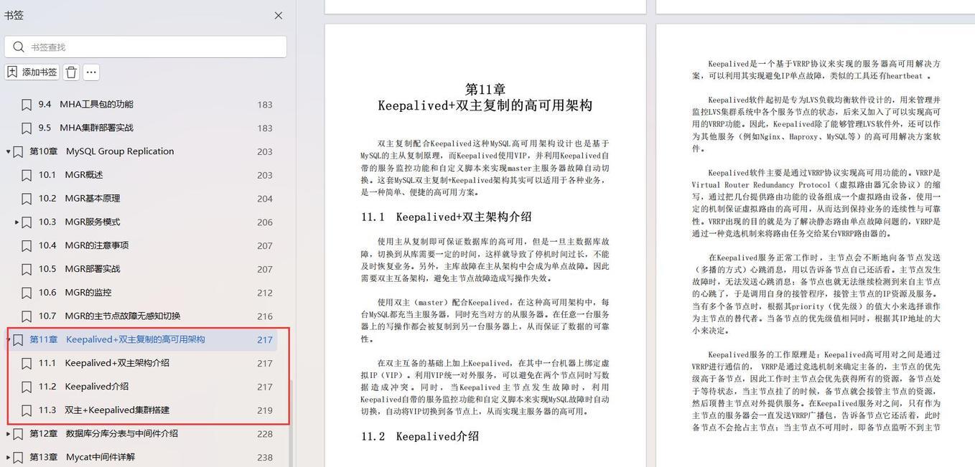This screenshot has height=467, width=975.
Task: Open 11.3 双主+Keepalived集群搭建 bookmark
Action: 104,410
